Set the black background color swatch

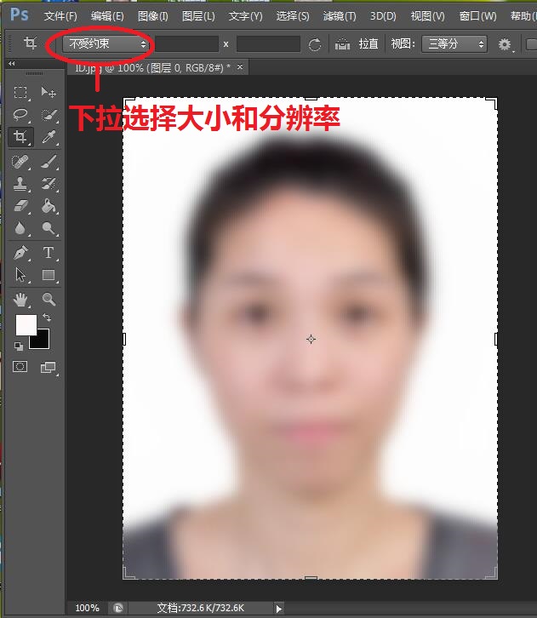coord(42,340)
